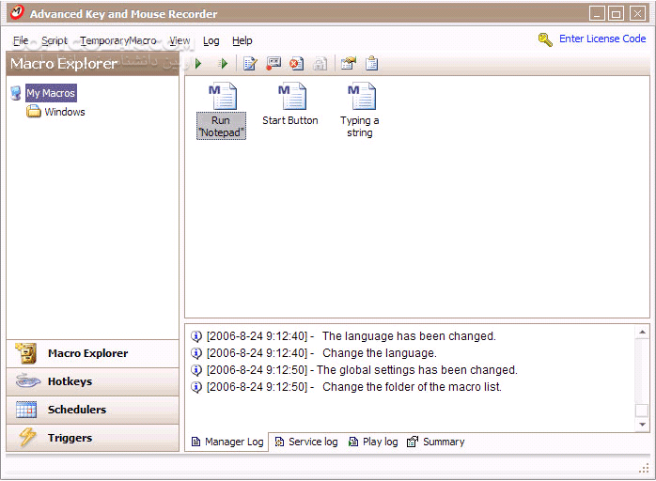Click the Enter License Code link
This screenshot has width=656, height=481.
click(x=602, y=39)
